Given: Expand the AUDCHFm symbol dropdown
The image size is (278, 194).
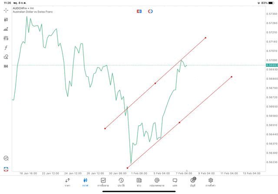Looking at the screenshot, I should point(24,8).
